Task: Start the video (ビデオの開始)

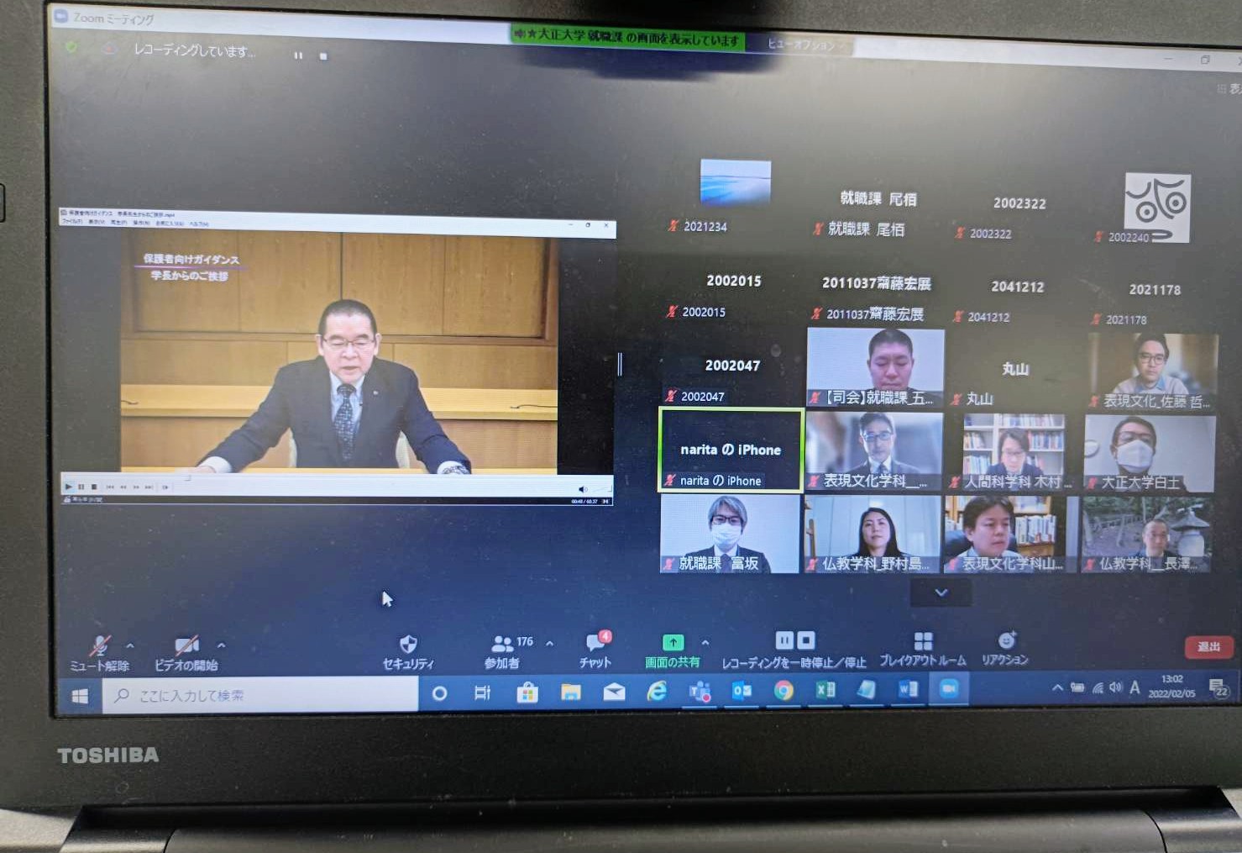Action: point(186,646)
